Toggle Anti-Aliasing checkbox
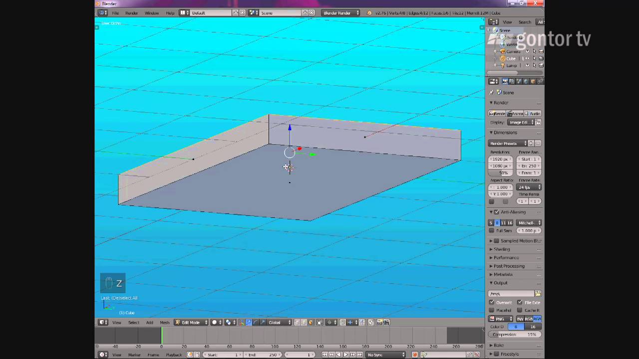Viewport: 639px width, 359px height. pyautogui.click(x=496, y=212)
